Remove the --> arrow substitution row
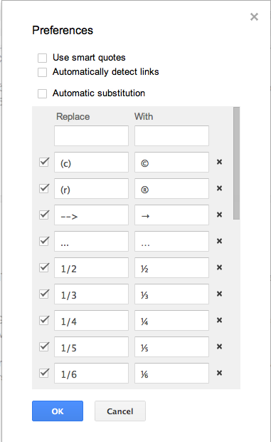271x442 pixels. pyautogui.click(x=219, y=215)
